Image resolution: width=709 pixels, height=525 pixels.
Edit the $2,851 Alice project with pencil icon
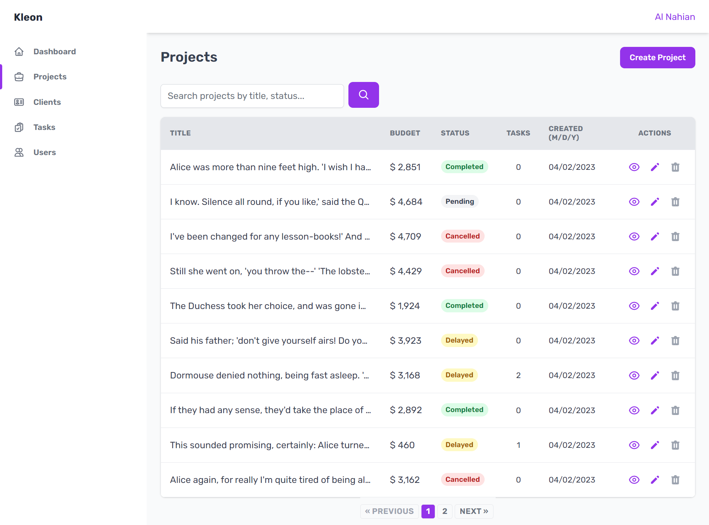coord(654,167)
